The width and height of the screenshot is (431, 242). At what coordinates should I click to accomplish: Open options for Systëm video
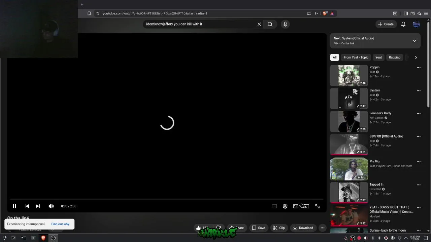[x=419, y=91]
